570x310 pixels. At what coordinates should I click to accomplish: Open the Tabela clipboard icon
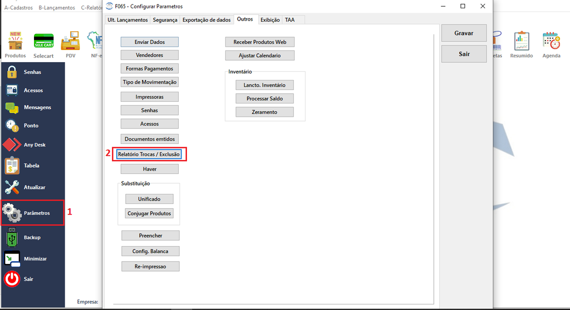(12, 166)
